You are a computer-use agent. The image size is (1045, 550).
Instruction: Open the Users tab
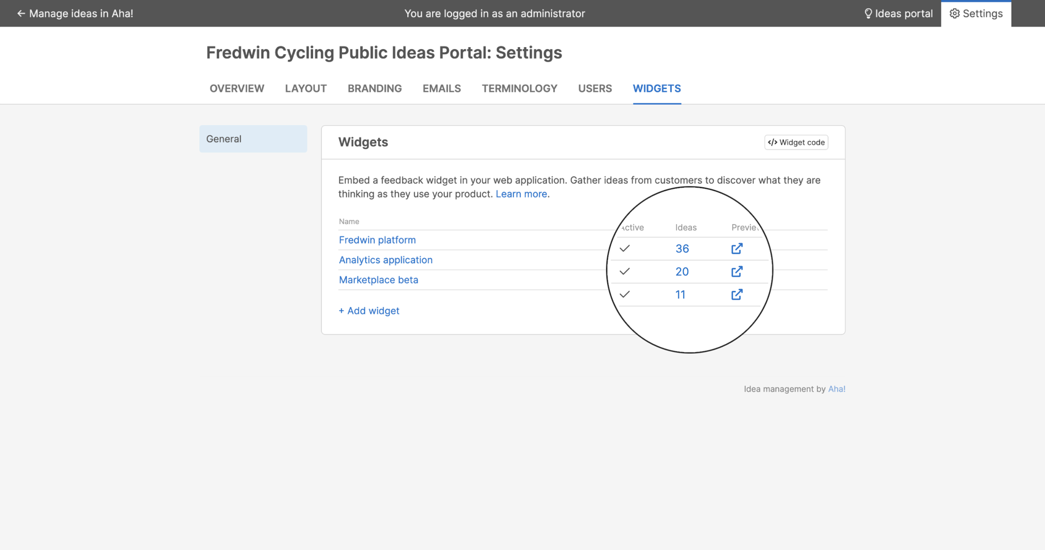pos(595,89)
